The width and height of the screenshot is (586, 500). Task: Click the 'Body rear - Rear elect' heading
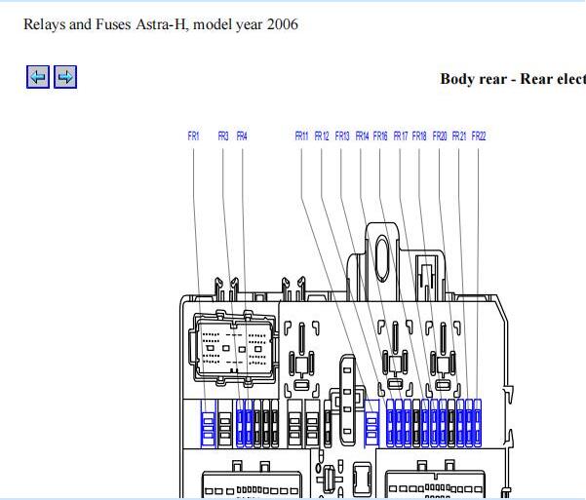[x=512, y=79]
